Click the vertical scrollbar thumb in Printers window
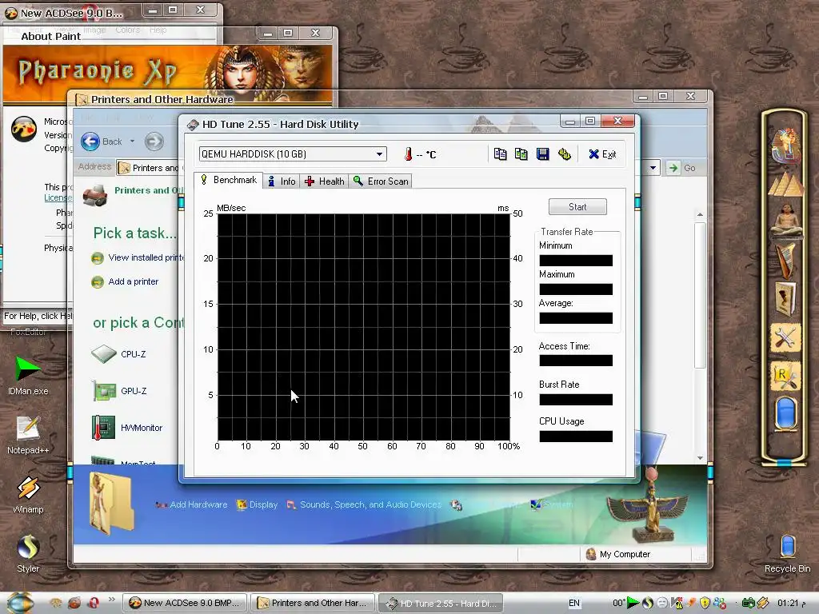The image size is (819, 614). point(700,295)
